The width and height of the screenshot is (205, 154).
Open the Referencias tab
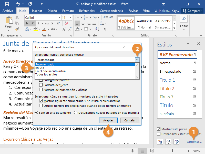click(x=87, y=11)
